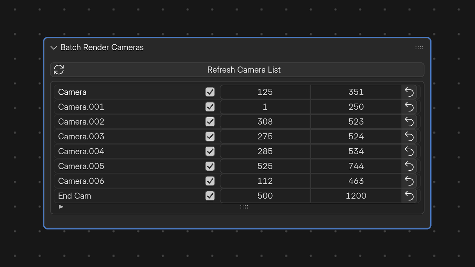Reset frame range for Camera row

point(409,92)
